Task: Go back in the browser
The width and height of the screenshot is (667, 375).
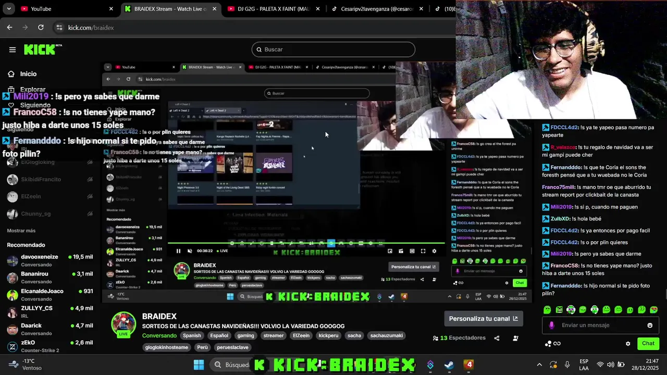Action: (x=9, y=28)
